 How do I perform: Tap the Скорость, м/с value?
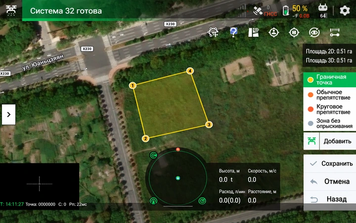[252, 179]
